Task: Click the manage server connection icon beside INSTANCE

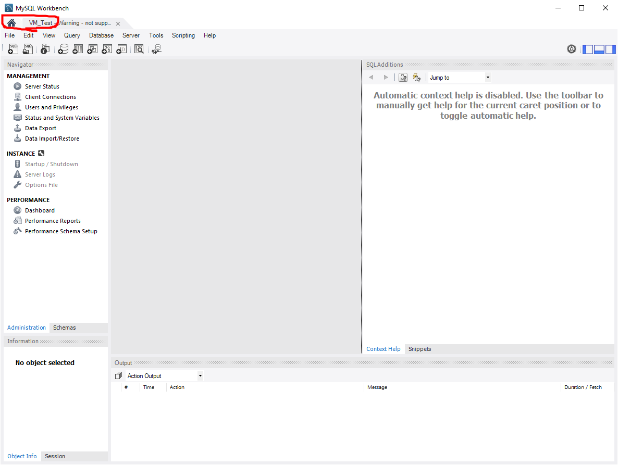Action: coord(41,153)
